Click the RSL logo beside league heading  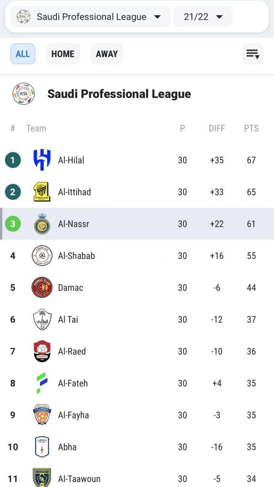24,94
